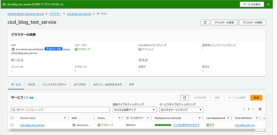Open cicd_blog_test_service link in table
The image size is (277, 135).
pos(33,125)
